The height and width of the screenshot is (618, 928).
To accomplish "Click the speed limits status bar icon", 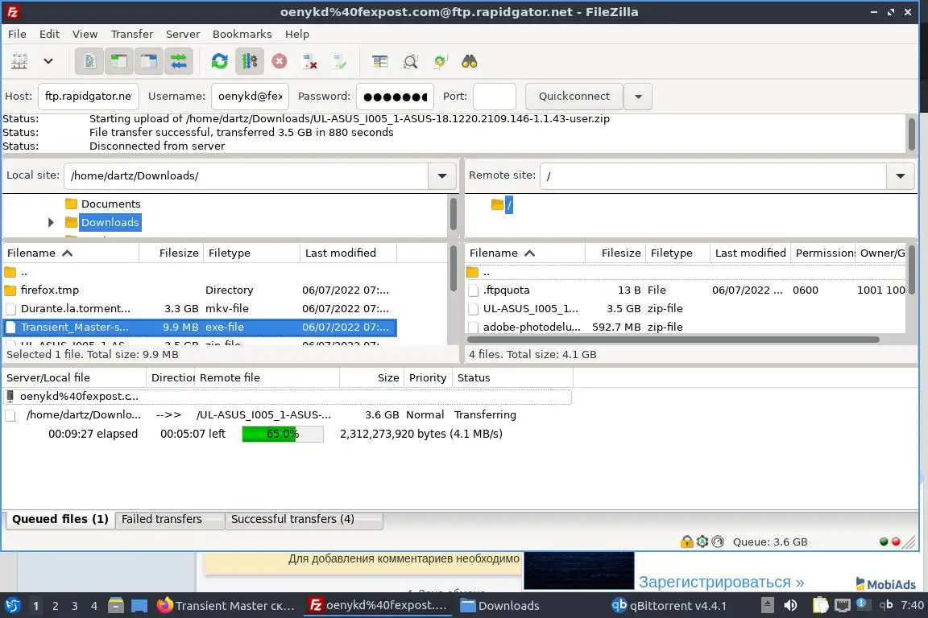I will [717, 541].
